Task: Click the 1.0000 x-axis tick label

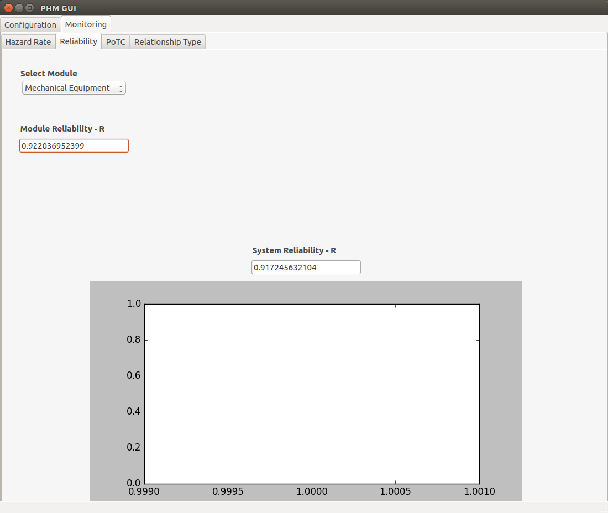Action: (312, 491)
